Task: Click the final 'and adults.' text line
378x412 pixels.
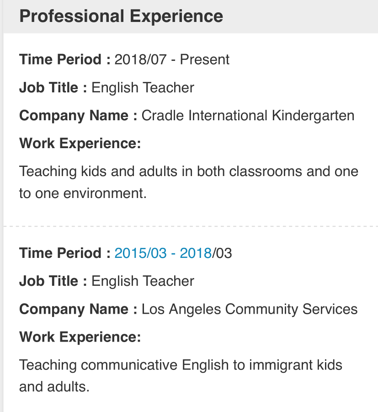Action: [x=54, y=387]
